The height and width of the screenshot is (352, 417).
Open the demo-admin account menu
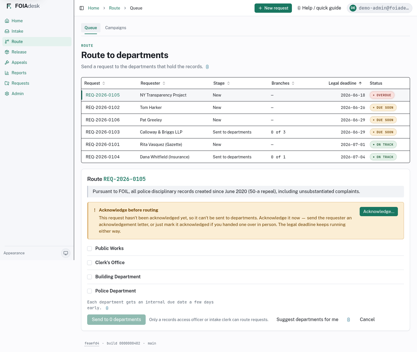coord(380,8)
